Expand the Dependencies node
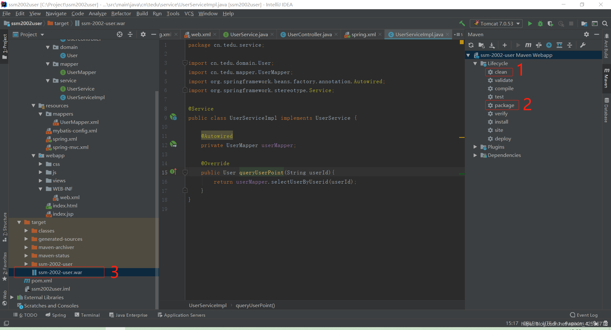Screen dimensions: 611x330 click(x=475, y=155)
